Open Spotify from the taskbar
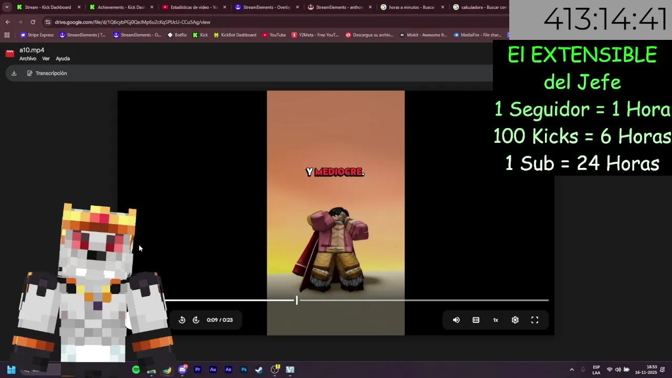Image resolution: width=672 pixels, height=378 pixels. coord(136,370)
